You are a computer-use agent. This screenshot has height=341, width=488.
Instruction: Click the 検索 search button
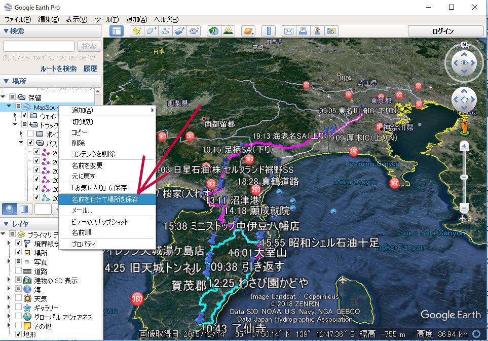coord(89,46)
